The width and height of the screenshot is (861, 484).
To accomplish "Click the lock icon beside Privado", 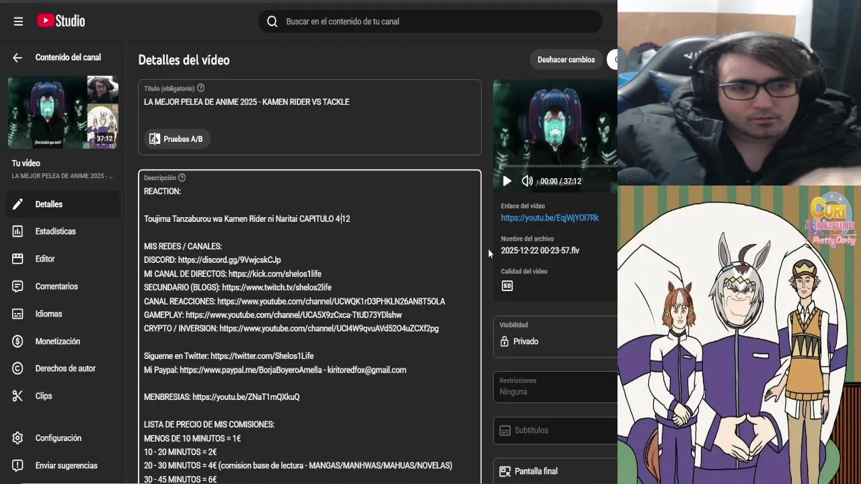I will click(x=504, y=341).
